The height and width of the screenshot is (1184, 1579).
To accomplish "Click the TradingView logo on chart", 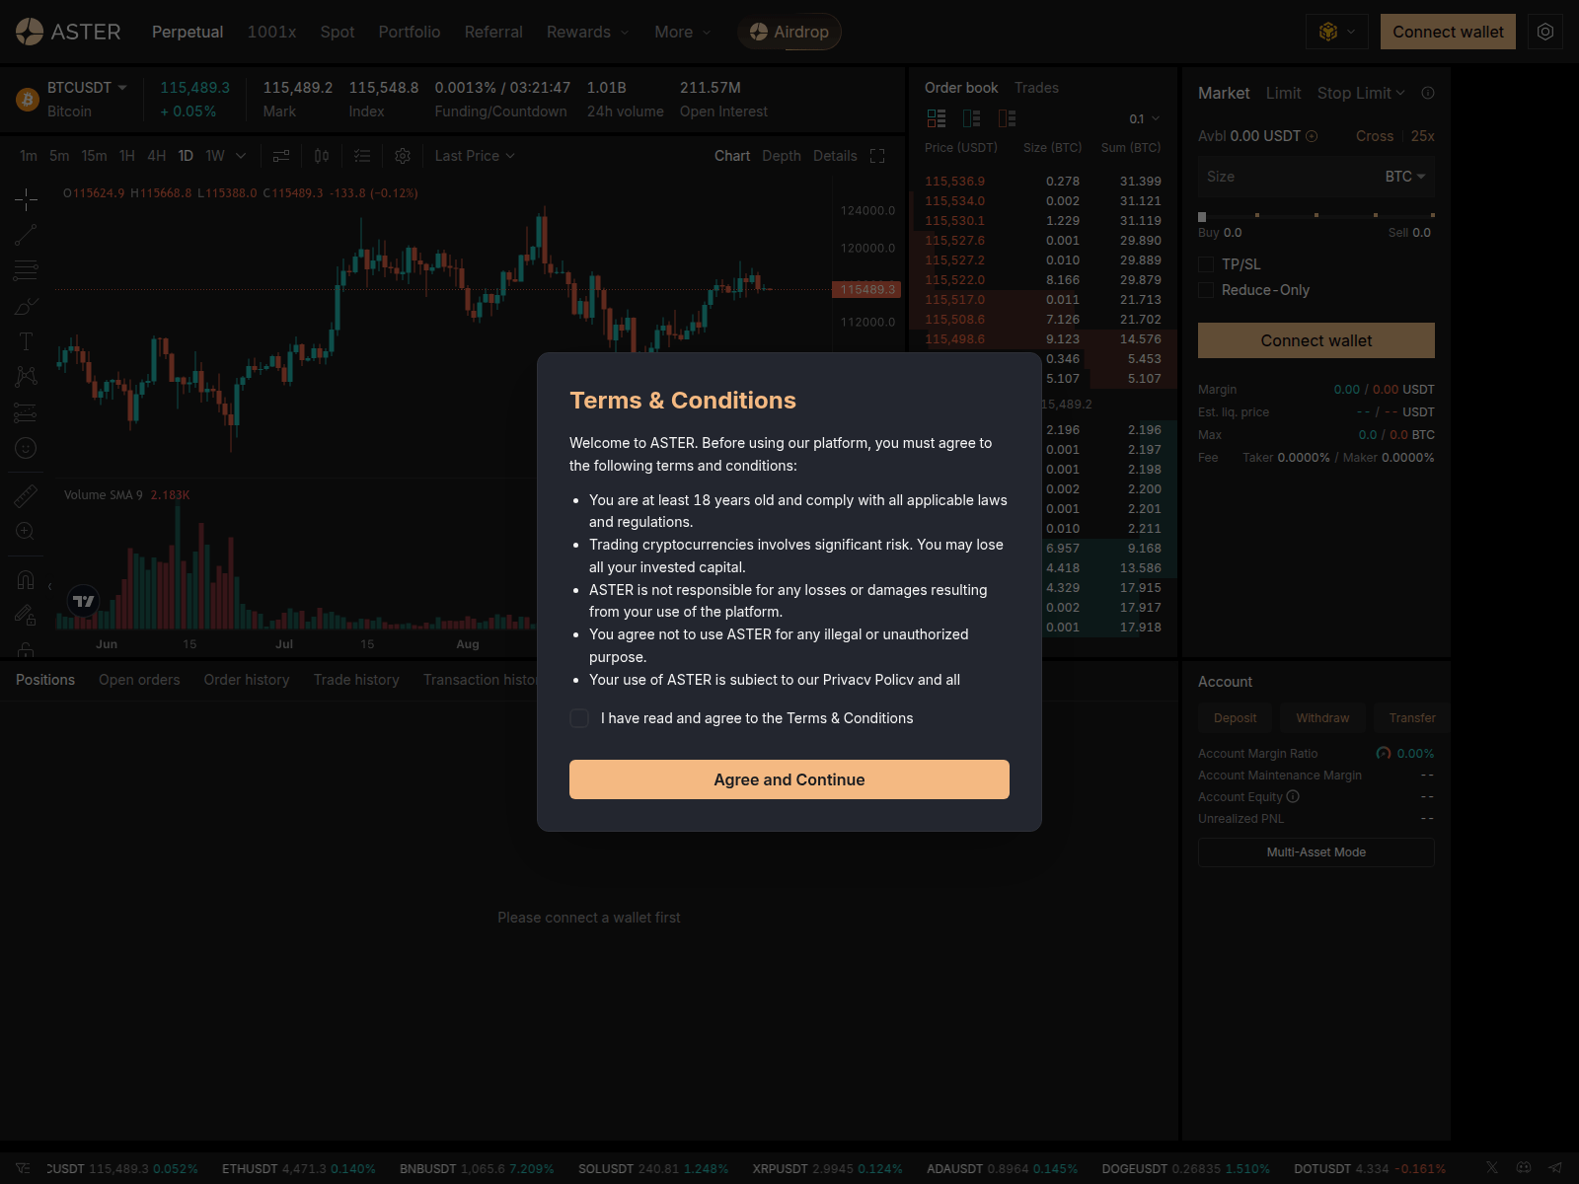I will (84, 600).
